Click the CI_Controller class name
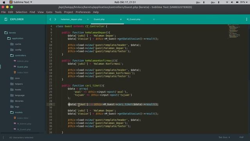The height and width of the screenshot is (141, 250). pos(95,26)
